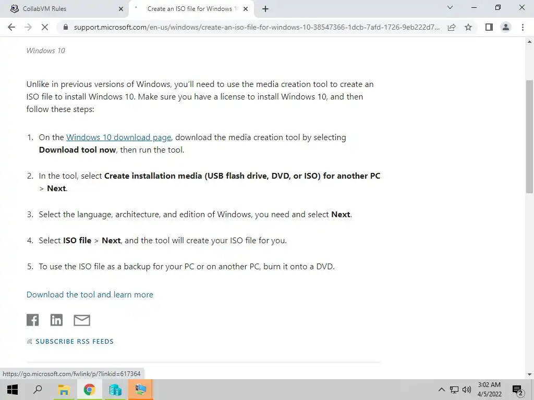
Task: Stop loading the page
Action: (x=45, y=27)
